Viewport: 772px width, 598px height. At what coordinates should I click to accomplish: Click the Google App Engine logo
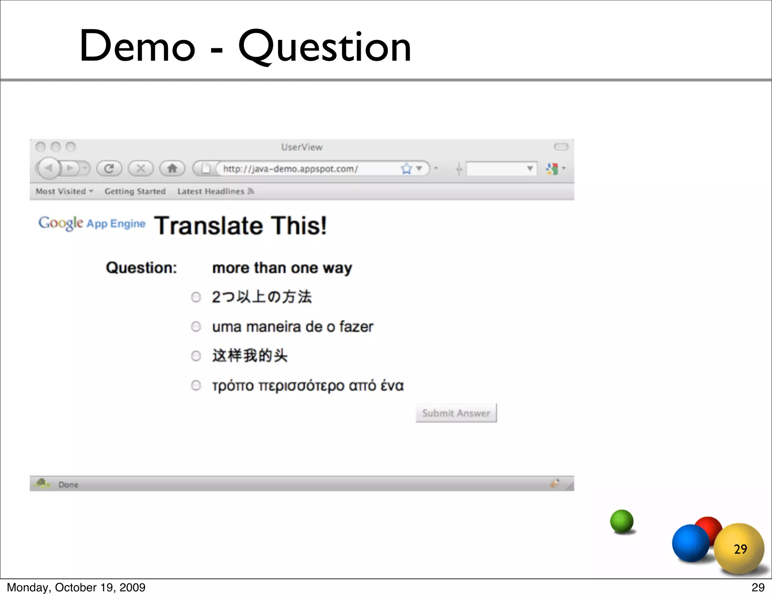tap(92, 223)
